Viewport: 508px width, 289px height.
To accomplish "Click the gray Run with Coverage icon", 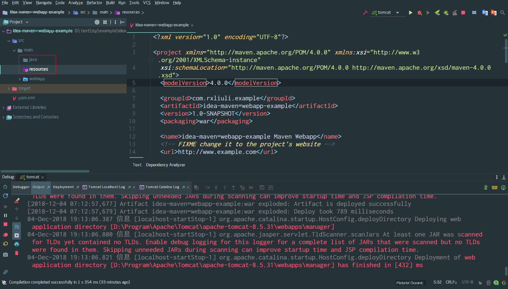I will point(428,13).
